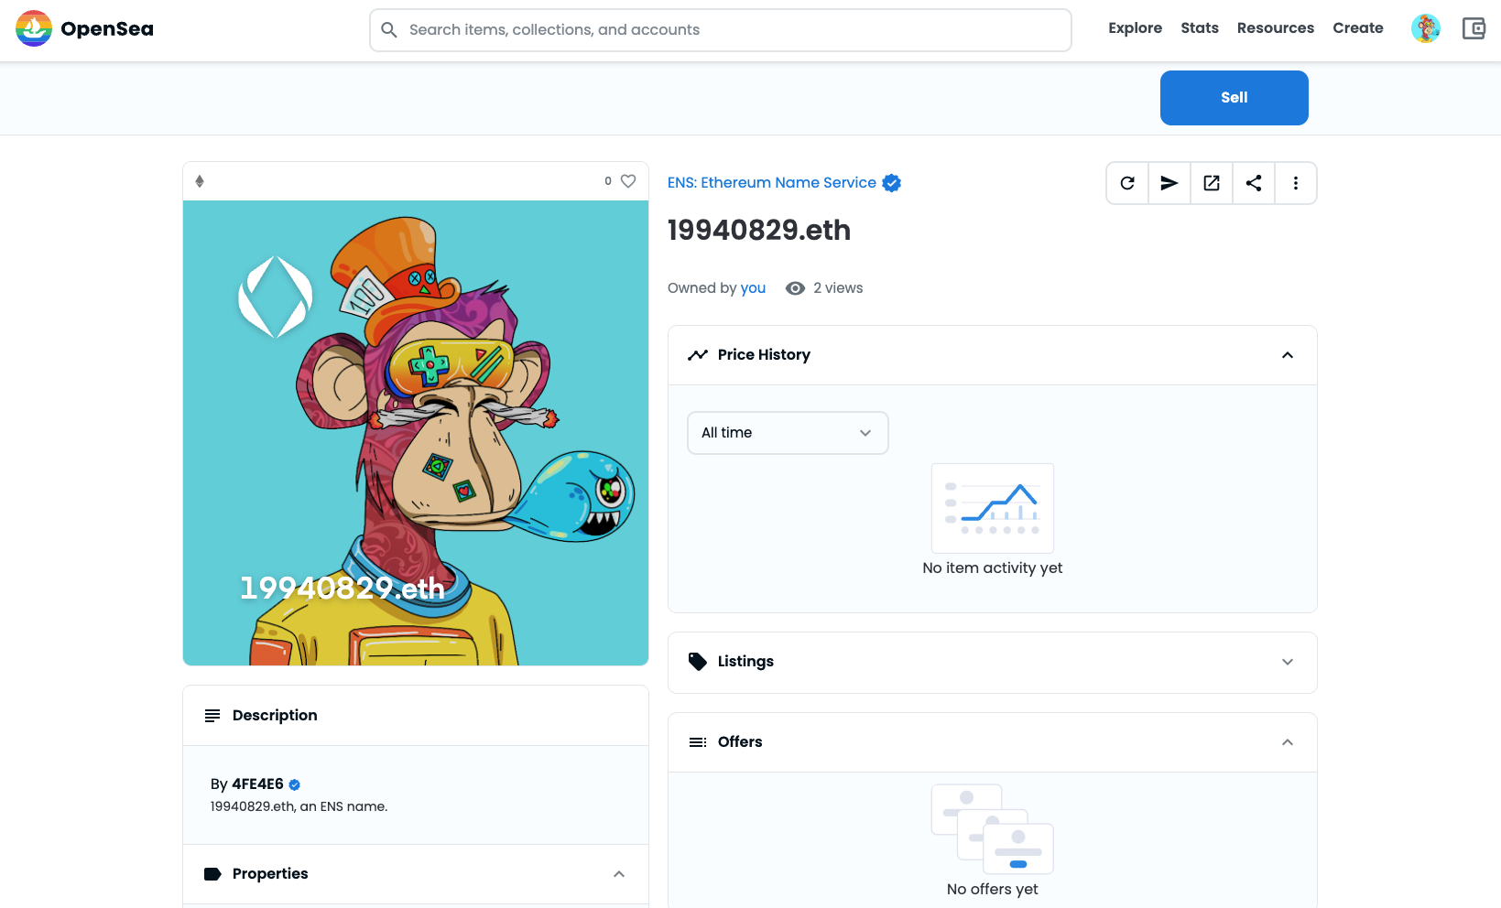Open the three-dot more options menu
The width and height of the screenshot is (1501, 908).
coord(1295,183)
